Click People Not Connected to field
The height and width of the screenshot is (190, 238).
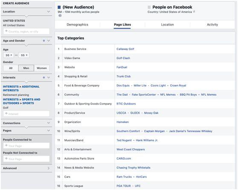click(x=26, y=159)
